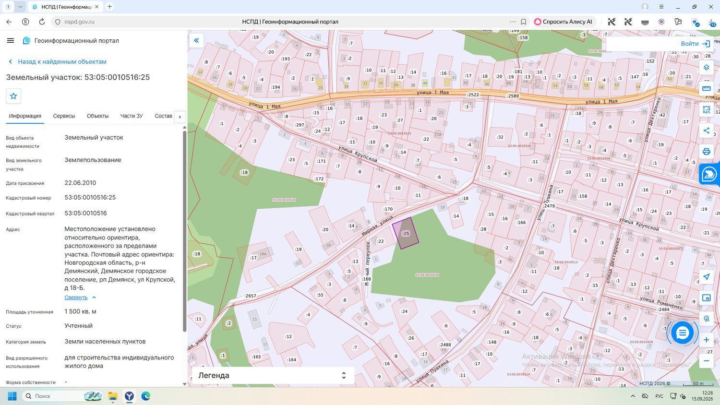Open the Части ЗУ tab
The height and width of the screenshot is (405, 720).
pos(132,116)
